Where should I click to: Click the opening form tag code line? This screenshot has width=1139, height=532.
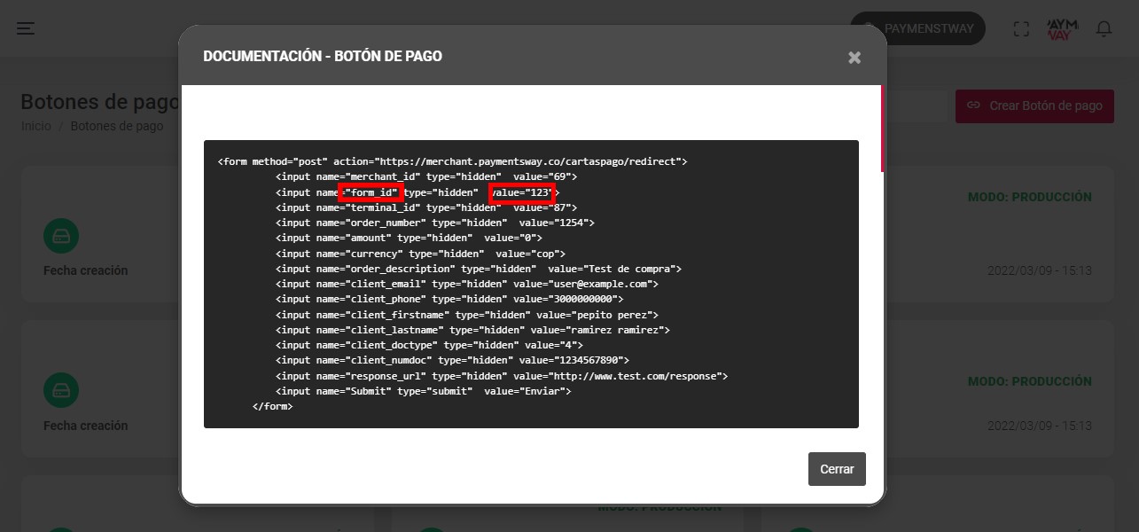452,162
